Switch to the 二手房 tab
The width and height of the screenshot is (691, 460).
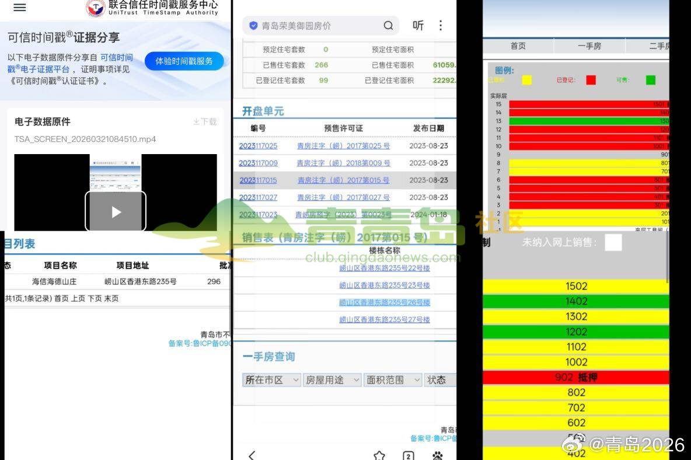[658, 46]
